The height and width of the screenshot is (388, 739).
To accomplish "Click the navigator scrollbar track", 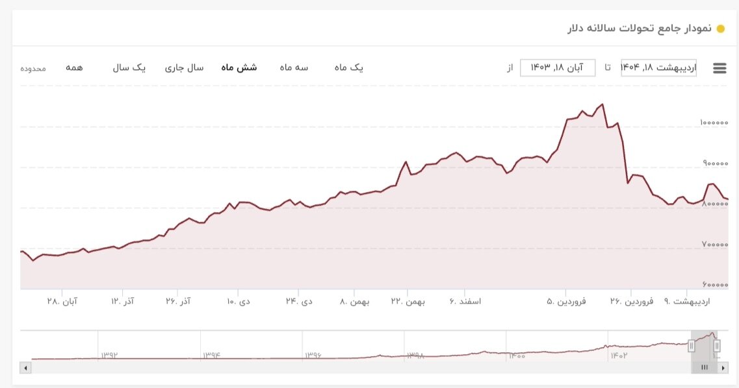I will coord(325,368).
